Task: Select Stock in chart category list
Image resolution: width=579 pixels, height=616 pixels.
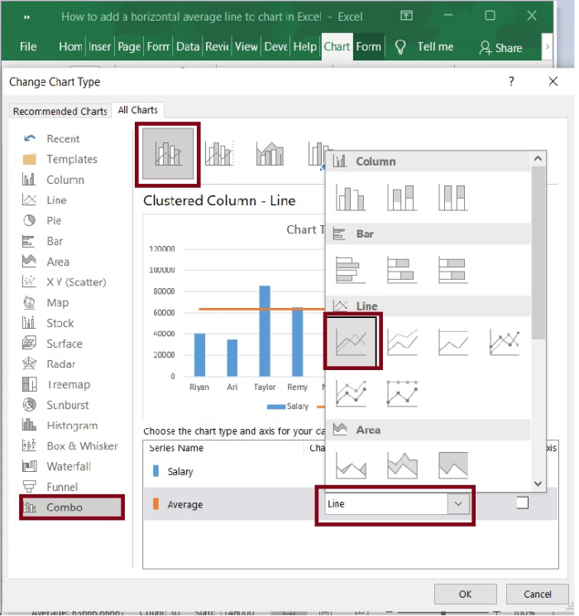Action: click(60, 323)
